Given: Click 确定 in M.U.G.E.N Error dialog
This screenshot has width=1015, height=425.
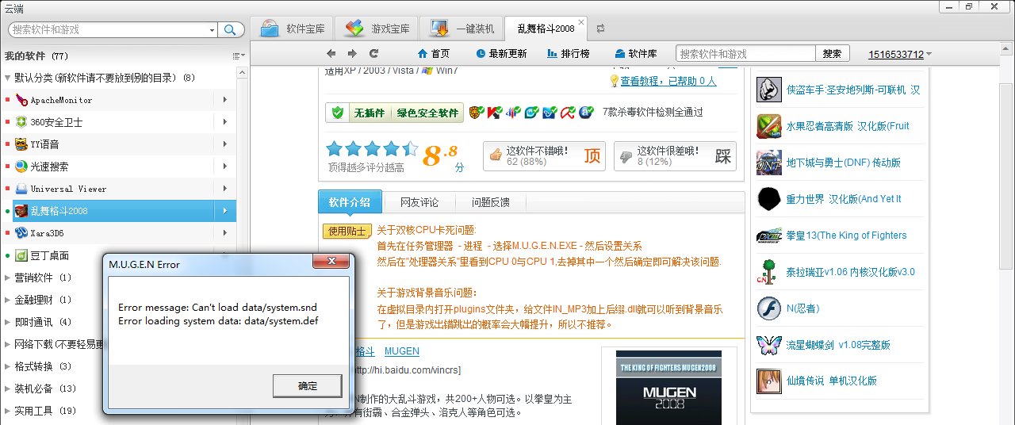Looking at the screenshot, I should point(308,386).
